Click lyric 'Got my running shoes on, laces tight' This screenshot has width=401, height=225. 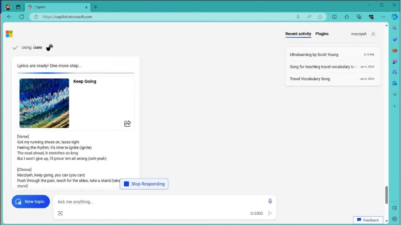(x=48, y=142)
